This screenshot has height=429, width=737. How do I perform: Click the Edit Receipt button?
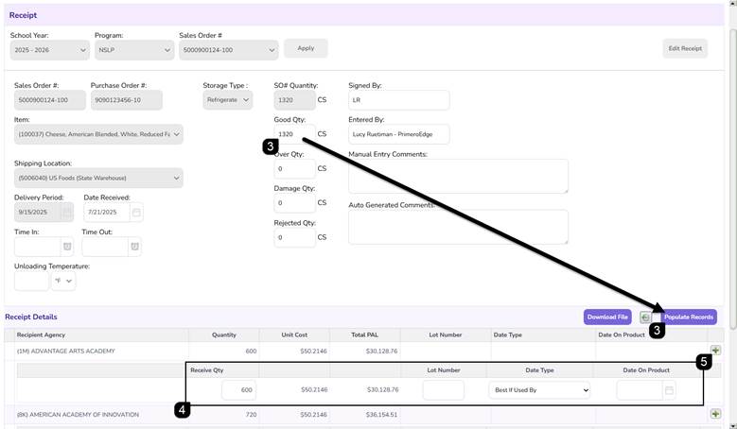pos(685,48)
